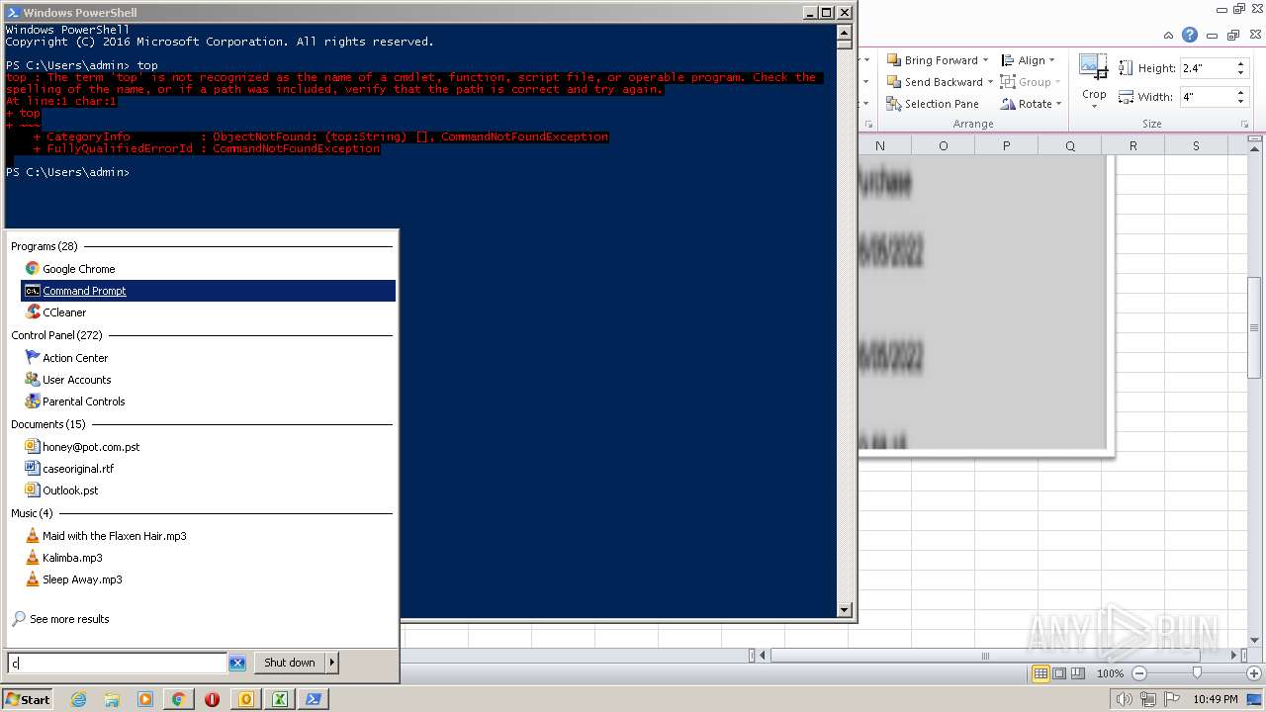Open the Rotate dropdown

coord(1031,104)
